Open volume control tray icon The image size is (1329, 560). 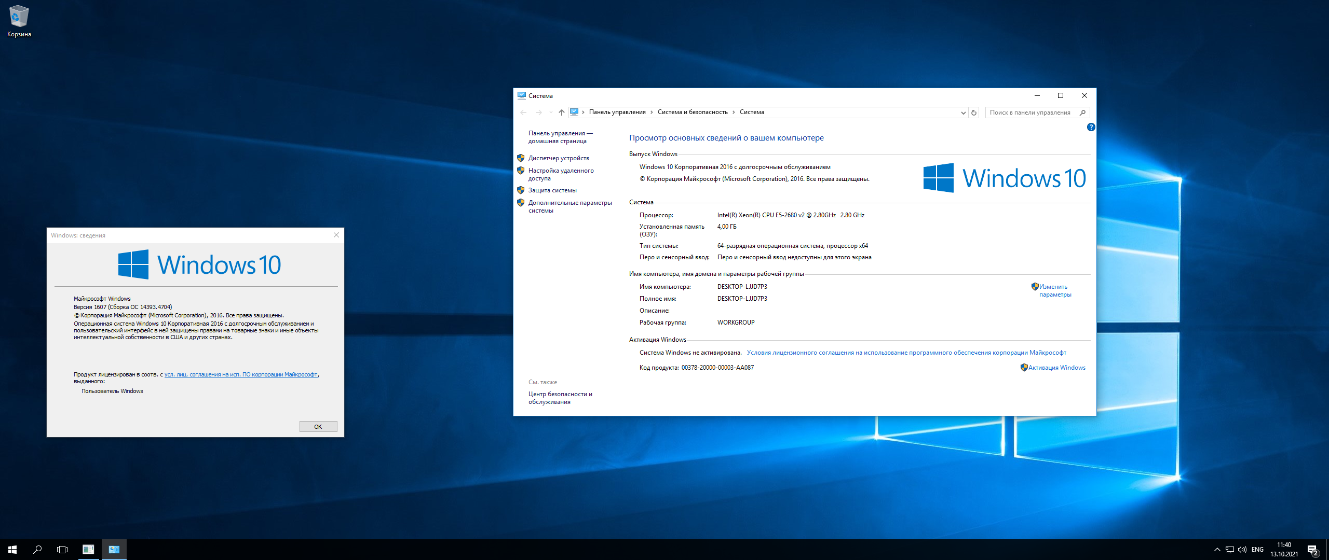pos(1242,550)
